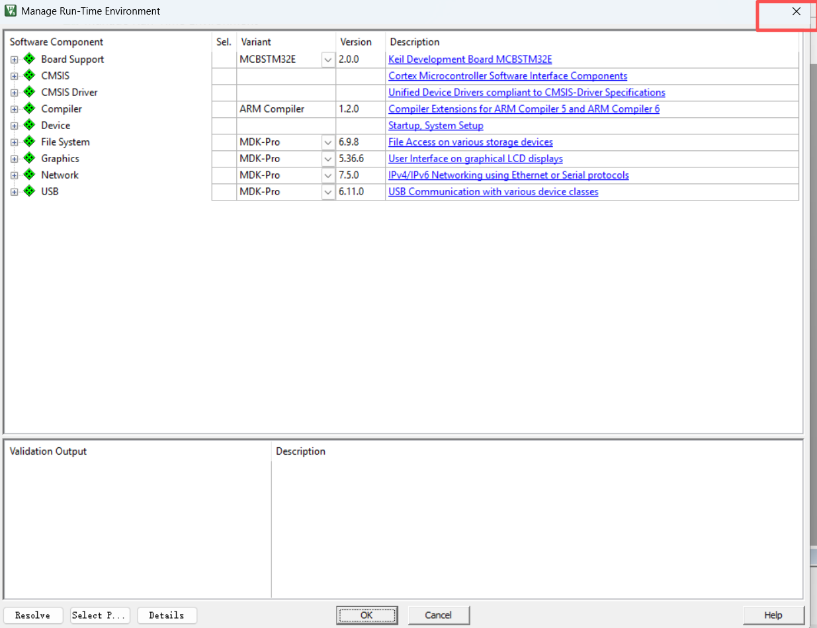
Task: Expand the Compiler tree node
Action: click(14, 109)
